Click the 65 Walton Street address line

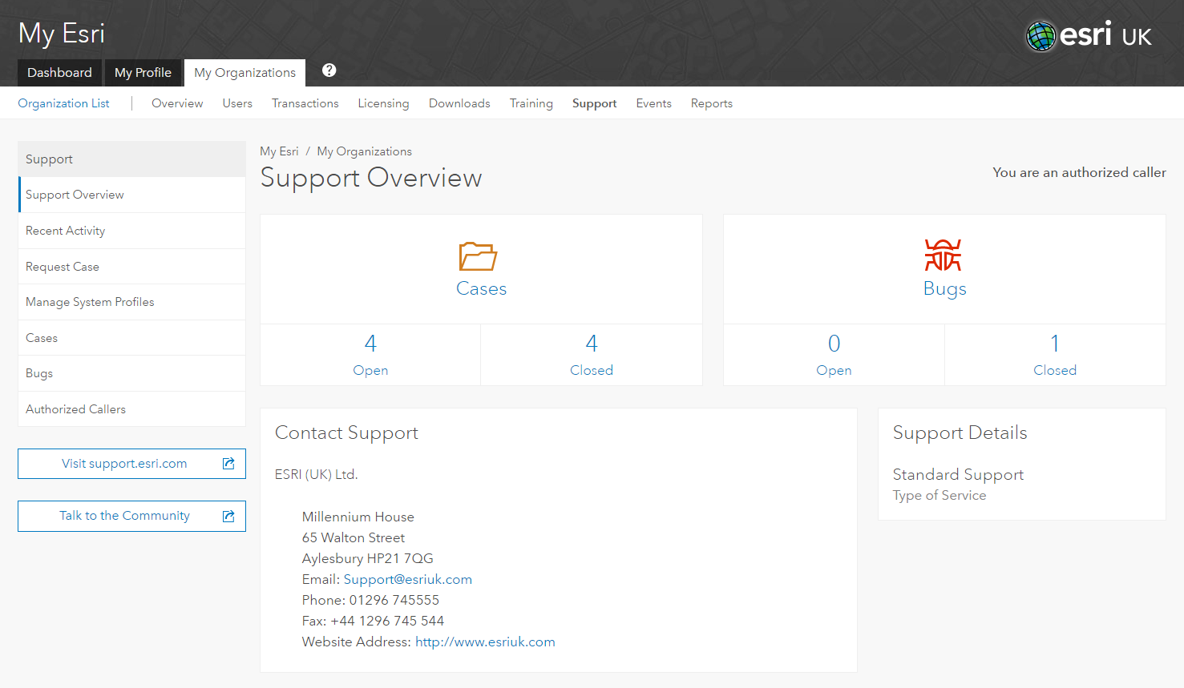pos(353,537)
